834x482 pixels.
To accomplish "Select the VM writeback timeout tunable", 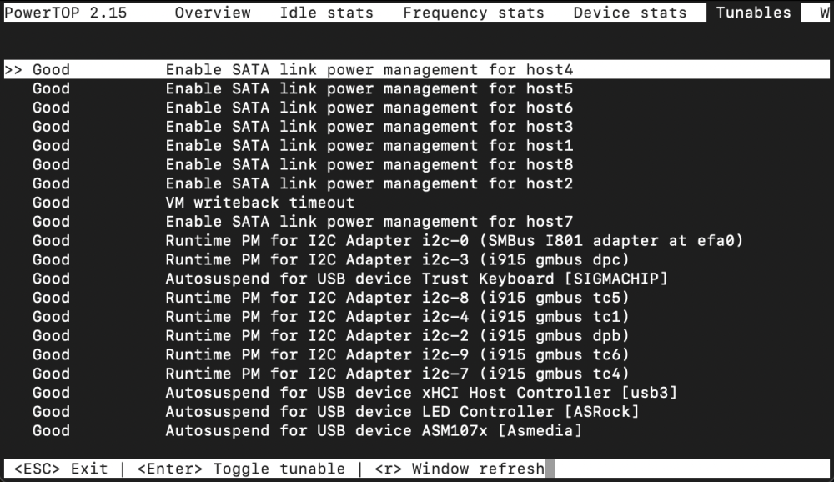I will coord(416,202).
